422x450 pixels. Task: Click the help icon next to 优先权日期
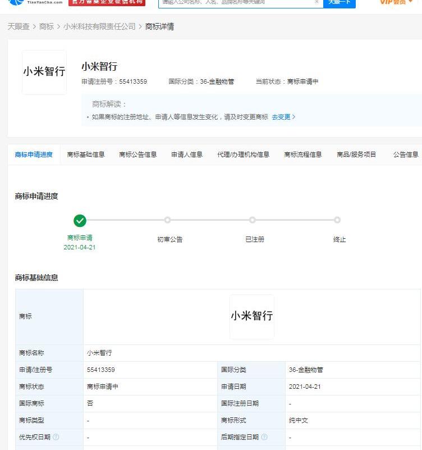56,437
